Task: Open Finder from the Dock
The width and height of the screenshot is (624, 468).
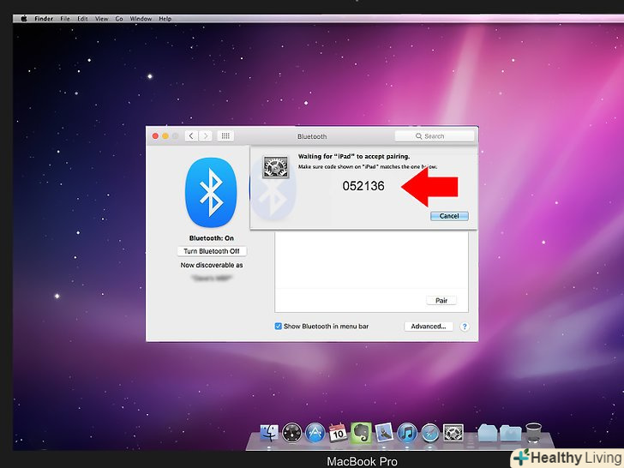Action: (269, 433)
